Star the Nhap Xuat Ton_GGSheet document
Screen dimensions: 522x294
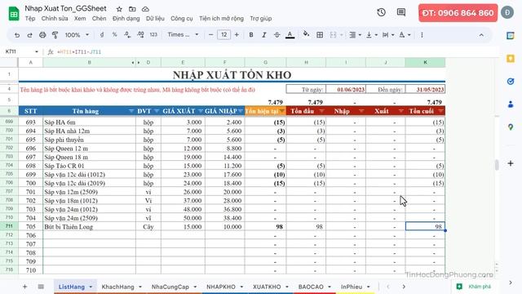click(119, 9)
